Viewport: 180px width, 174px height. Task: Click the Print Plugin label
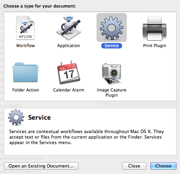click(155, 46)
